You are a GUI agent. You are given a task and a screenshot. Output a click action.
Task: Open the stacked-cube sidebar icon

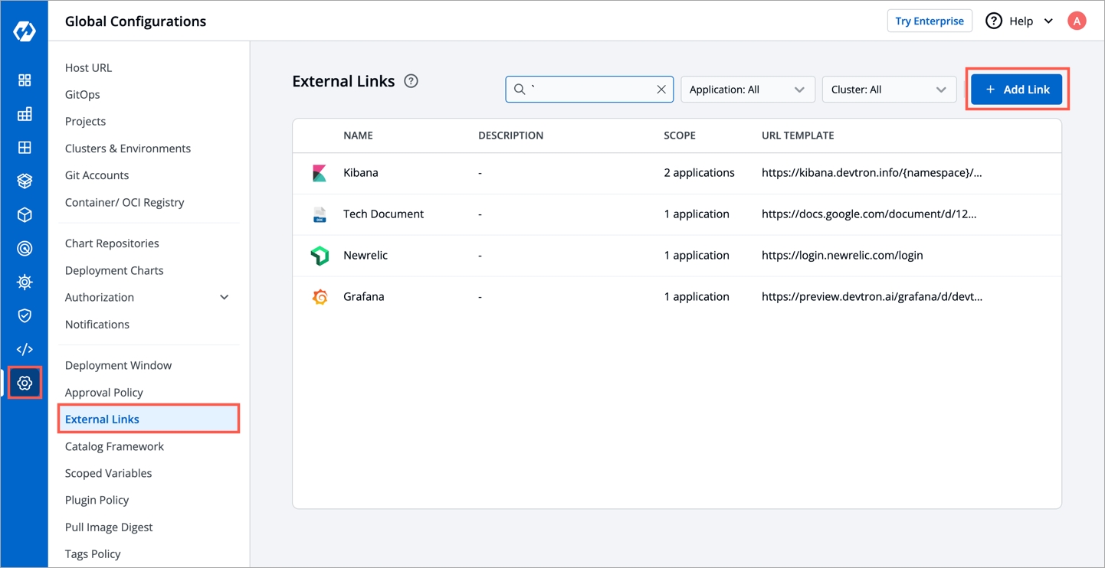(x=25, y=181)
